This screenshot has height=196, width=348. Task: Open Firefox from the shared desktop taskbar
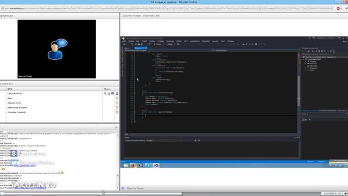click(x=133, y=166)
